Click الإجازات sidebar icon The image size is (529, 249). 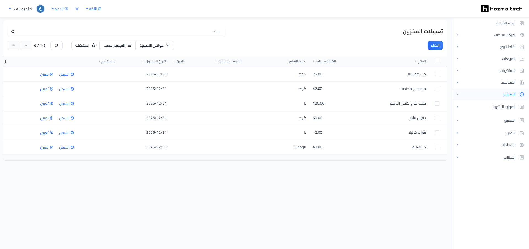click(x=522, y=157)
